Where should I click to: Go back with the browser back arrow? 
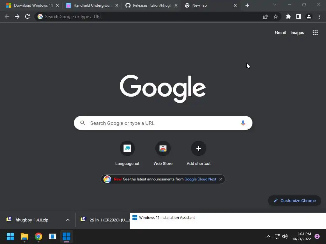(7, 17)
